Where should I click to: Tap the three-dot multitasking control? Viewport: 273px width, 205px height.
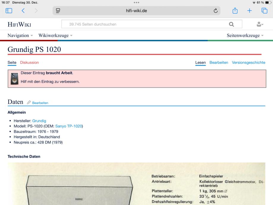coord(137,2)
